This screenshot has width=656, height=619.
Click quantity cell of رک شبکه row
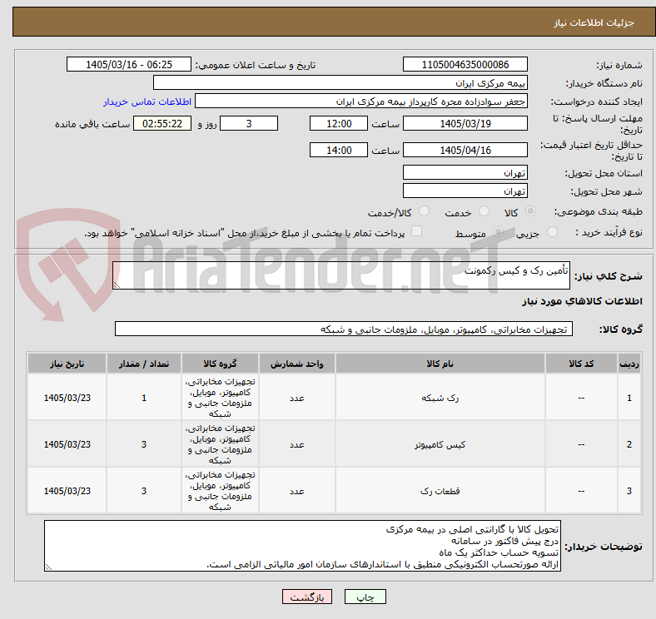pos(144,398)
